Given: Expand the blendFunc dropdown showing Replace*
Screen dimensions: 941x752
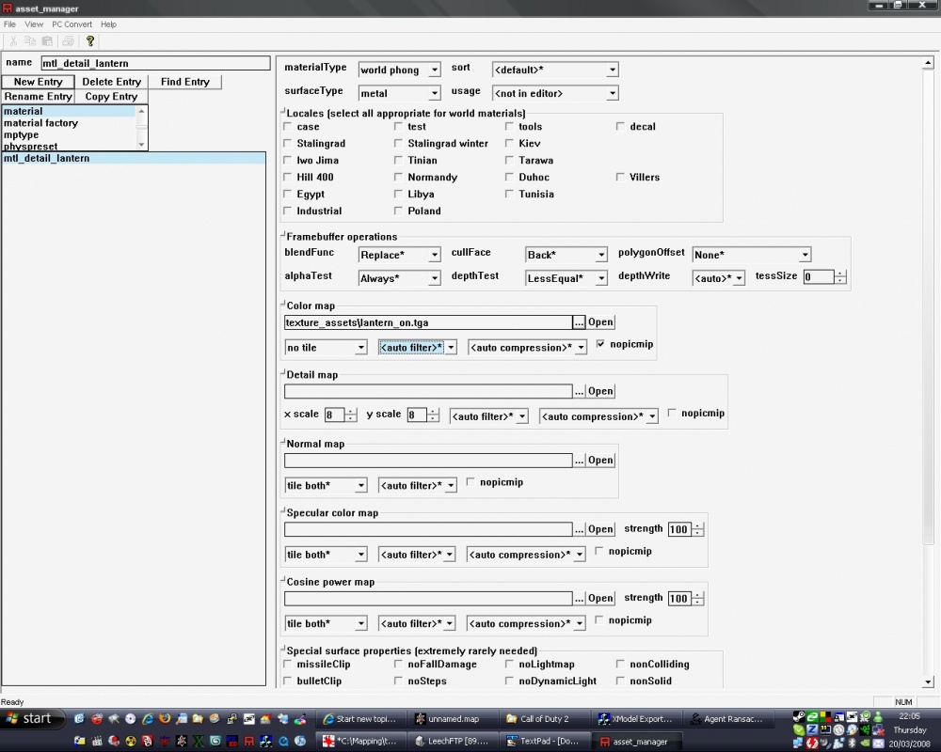Looking at the screenshot, I should [435, 254].
